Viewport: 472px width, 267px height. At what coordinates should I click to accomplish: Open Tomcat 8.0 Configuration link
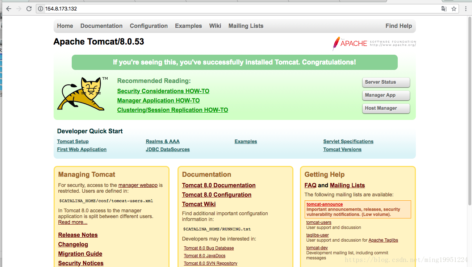[x=217, y=195]
